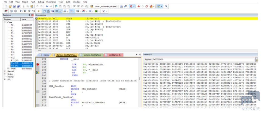Select the R14 (LR) register row
The width and height of the screenshot is (262, 113).
coord(22,63)
